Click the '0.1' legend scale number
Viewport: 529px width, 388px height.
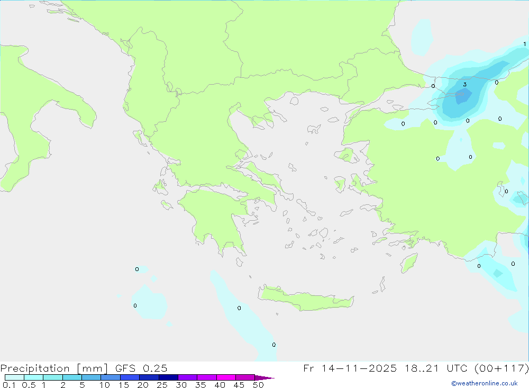pyautogui.click(x=9, y=385)
